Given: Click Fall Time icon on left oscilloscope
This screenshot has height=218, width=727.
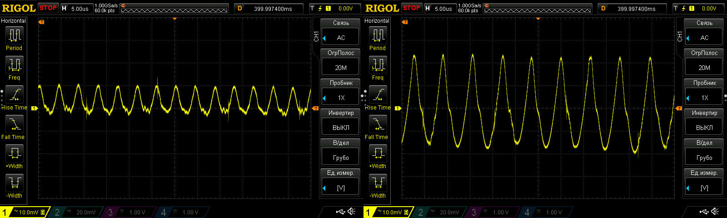Looking at the screenshot, I should coord(14,124).
